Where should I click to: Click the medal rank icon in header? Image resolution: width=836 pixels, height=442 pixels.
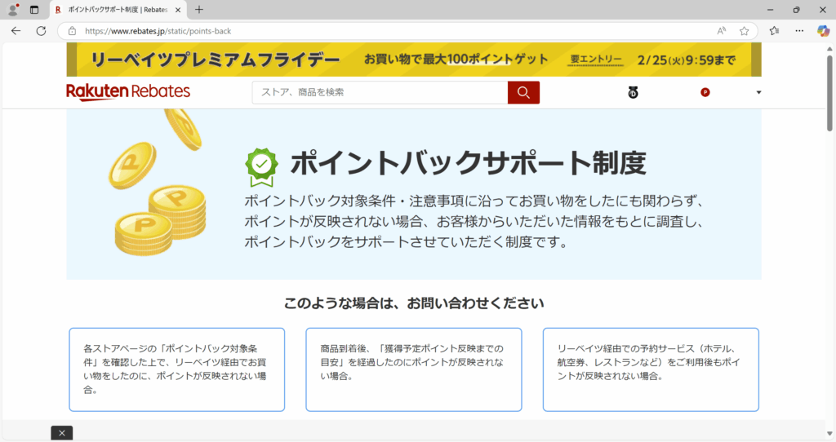pyautogui.click(x=633, y=93)
